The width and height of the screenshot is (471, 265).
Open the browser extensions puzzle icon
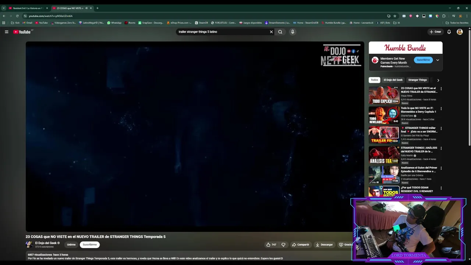coord(444,16)
